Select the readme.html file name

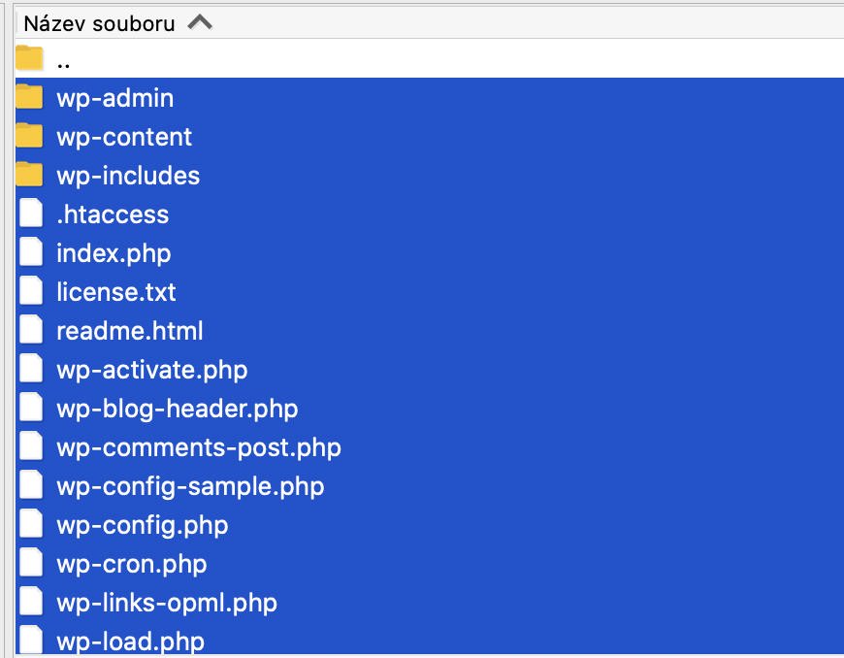[130, 331]
